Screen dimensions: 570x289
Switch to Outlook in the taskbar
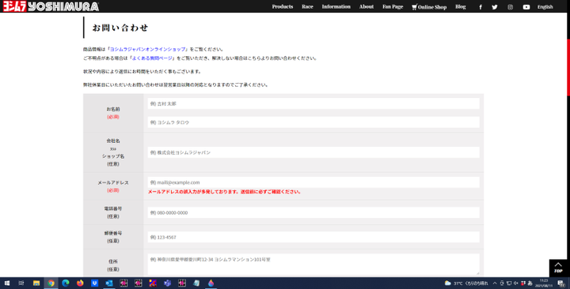click(x=109, y=283)
